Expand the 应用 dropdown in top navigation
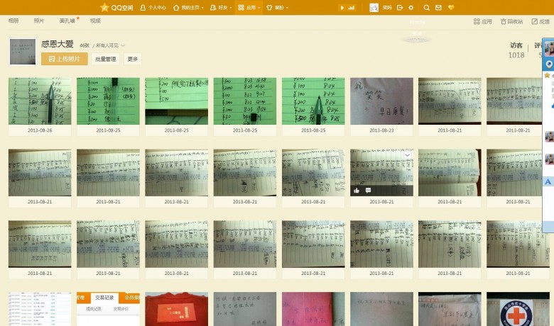This screenshot has height=326, width=554. (x=249, y=7)
